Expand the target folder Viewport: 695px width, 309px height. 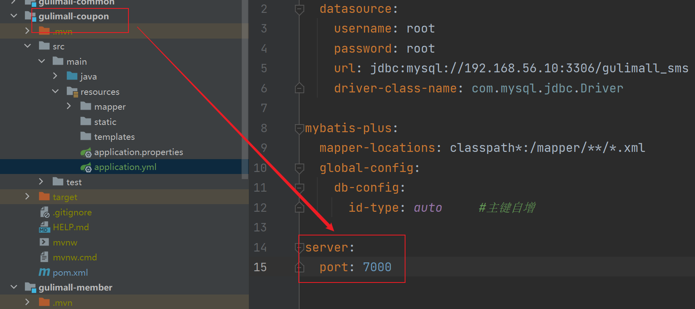click(27, 196)
